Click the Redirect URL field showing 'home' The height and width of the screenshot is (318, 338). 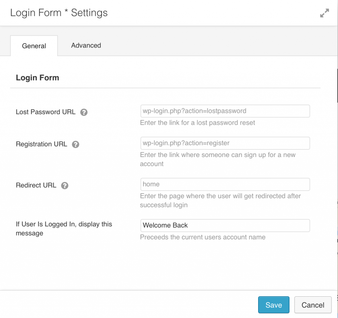[x=225, y=184]
